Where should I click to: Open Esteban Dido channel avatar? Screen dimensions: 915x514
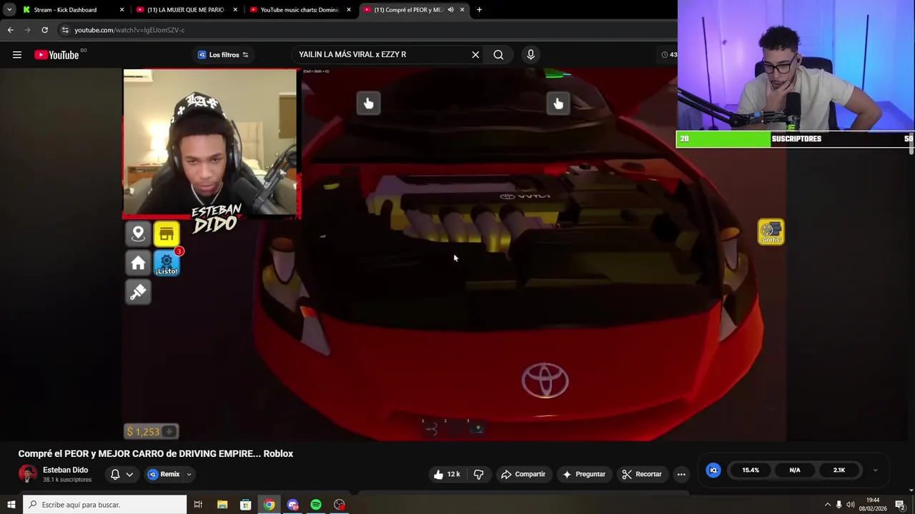pyautogui.click(x=28, y=474)
